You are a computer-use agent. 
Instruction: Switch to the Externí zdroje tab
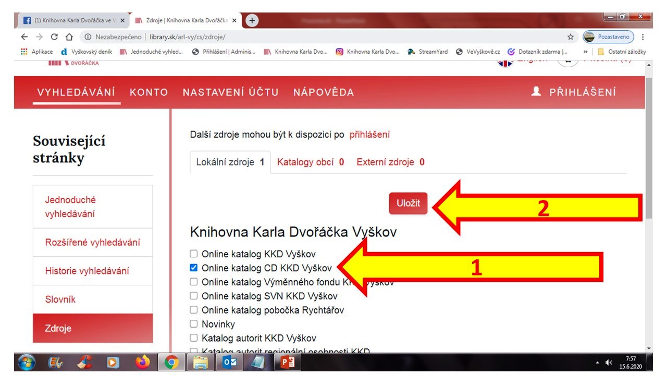[390, 162]
